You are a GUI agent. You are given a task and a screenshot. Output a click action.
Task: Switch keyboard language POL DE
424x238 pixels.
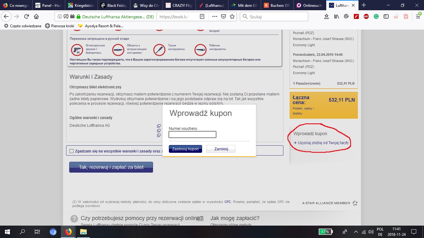click(x=380, y=232)
